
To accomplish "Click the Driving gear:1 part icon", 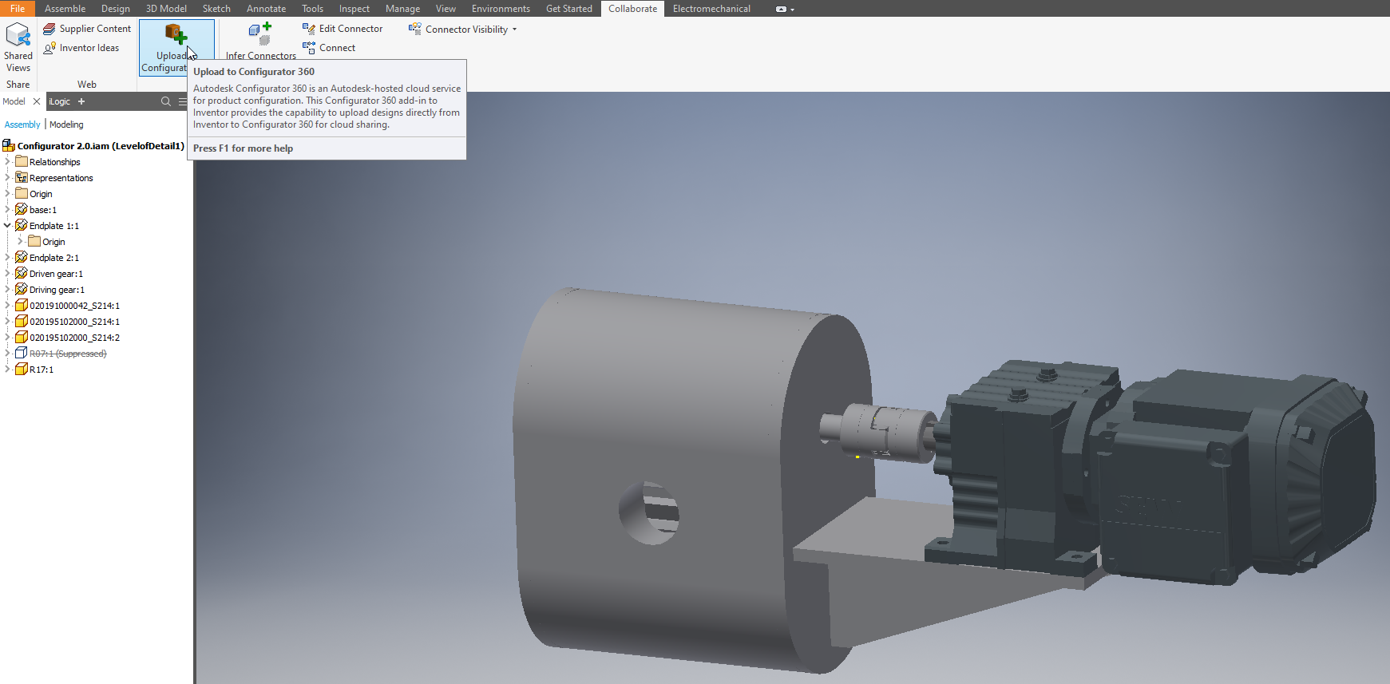I will pyautogui.click(x=22, y=289).
